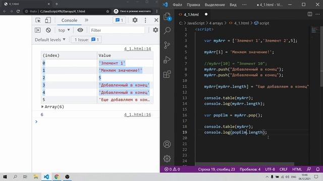Image resolution: width=323 pixels, height=181 pixels.
Task: Open source link 4_1.html:14
Action: click(x=137, y=49)
